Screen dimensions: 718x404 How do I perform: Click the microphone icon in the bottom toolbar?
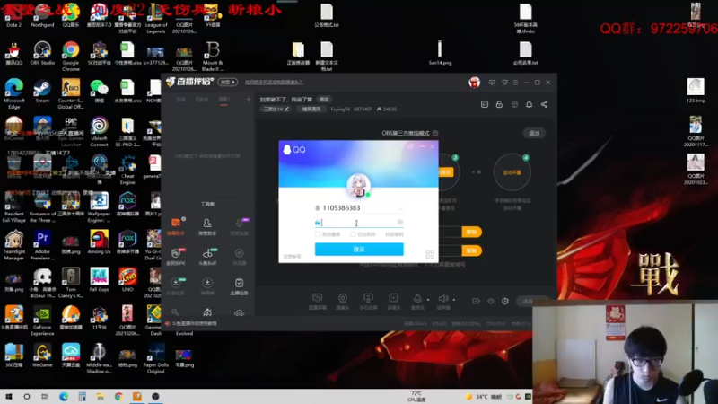tap(417, 299)
